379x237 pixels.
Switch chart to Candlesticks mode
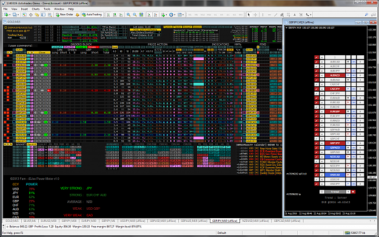[115, 15]
